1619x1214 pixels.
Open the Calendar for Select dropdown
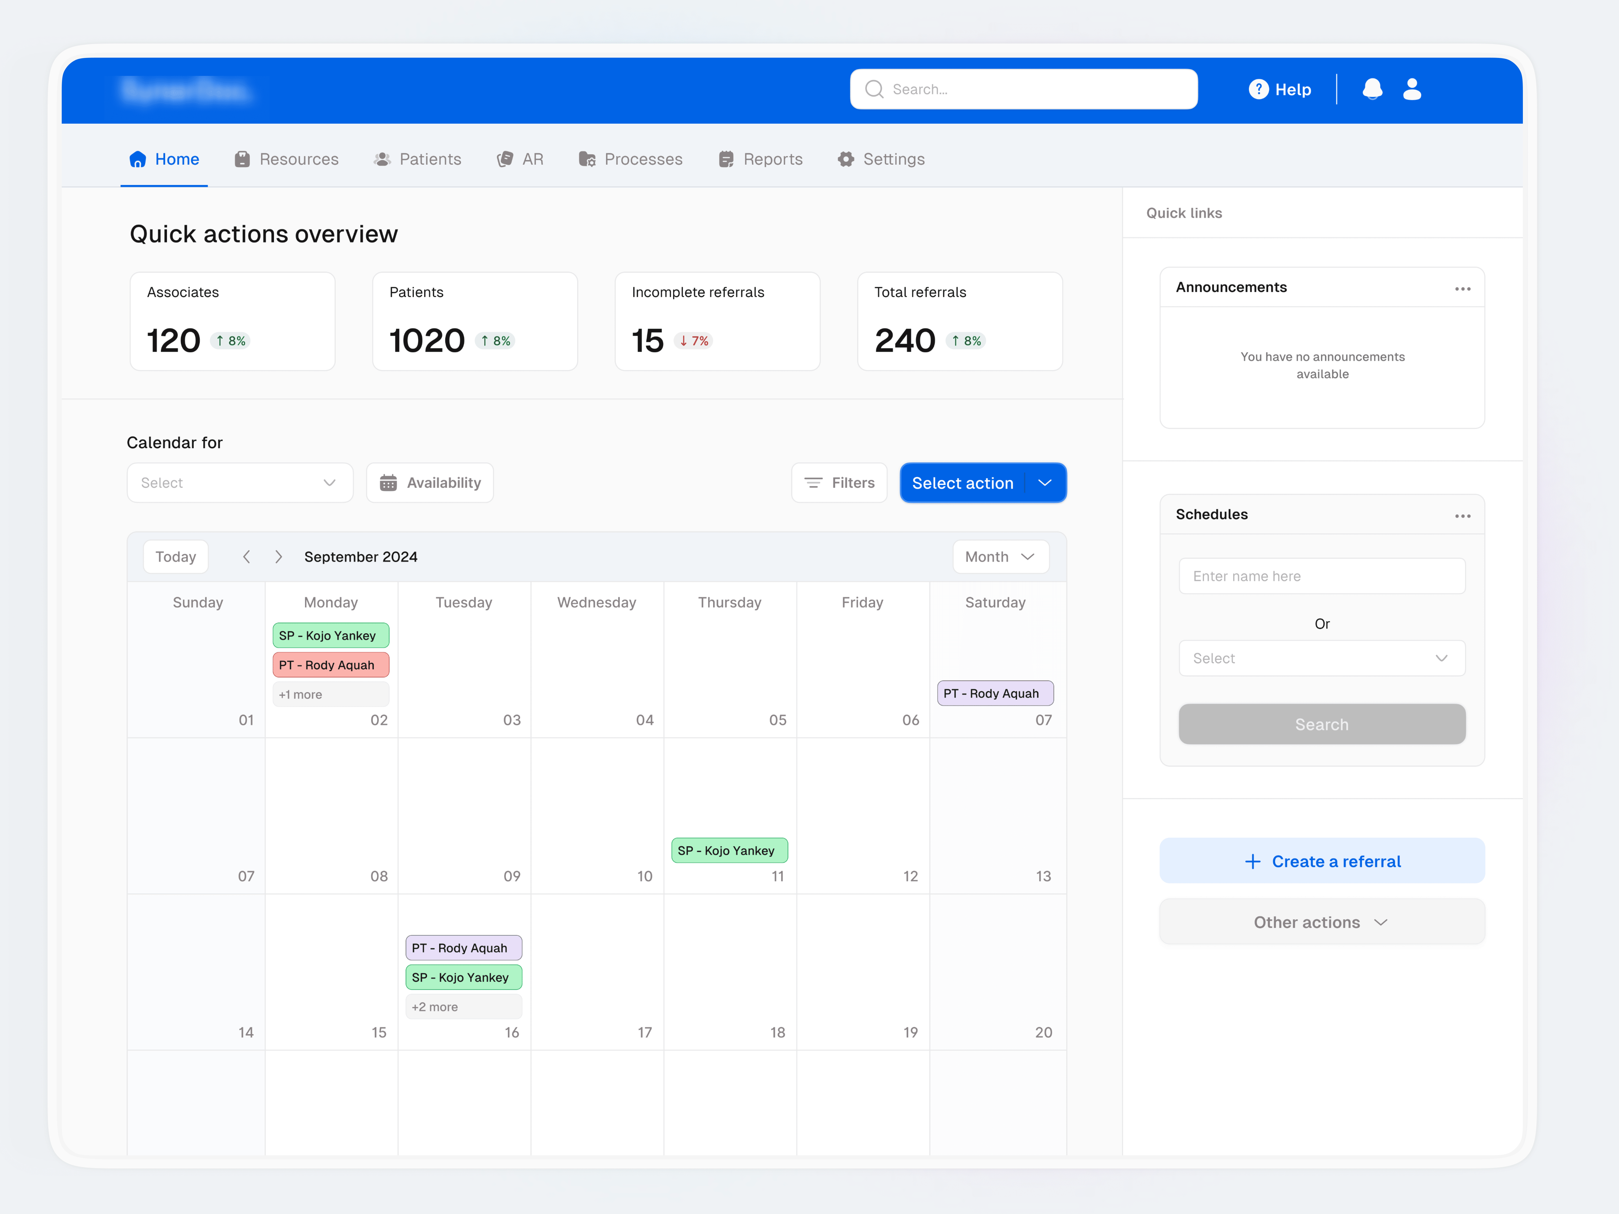pyautogui.click(x=240, y=483)
